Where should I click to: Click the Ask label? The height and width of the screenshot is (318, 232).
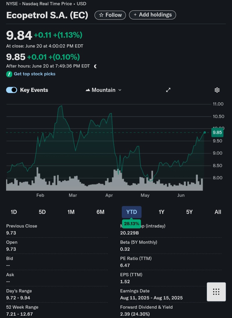pos(10,275)
